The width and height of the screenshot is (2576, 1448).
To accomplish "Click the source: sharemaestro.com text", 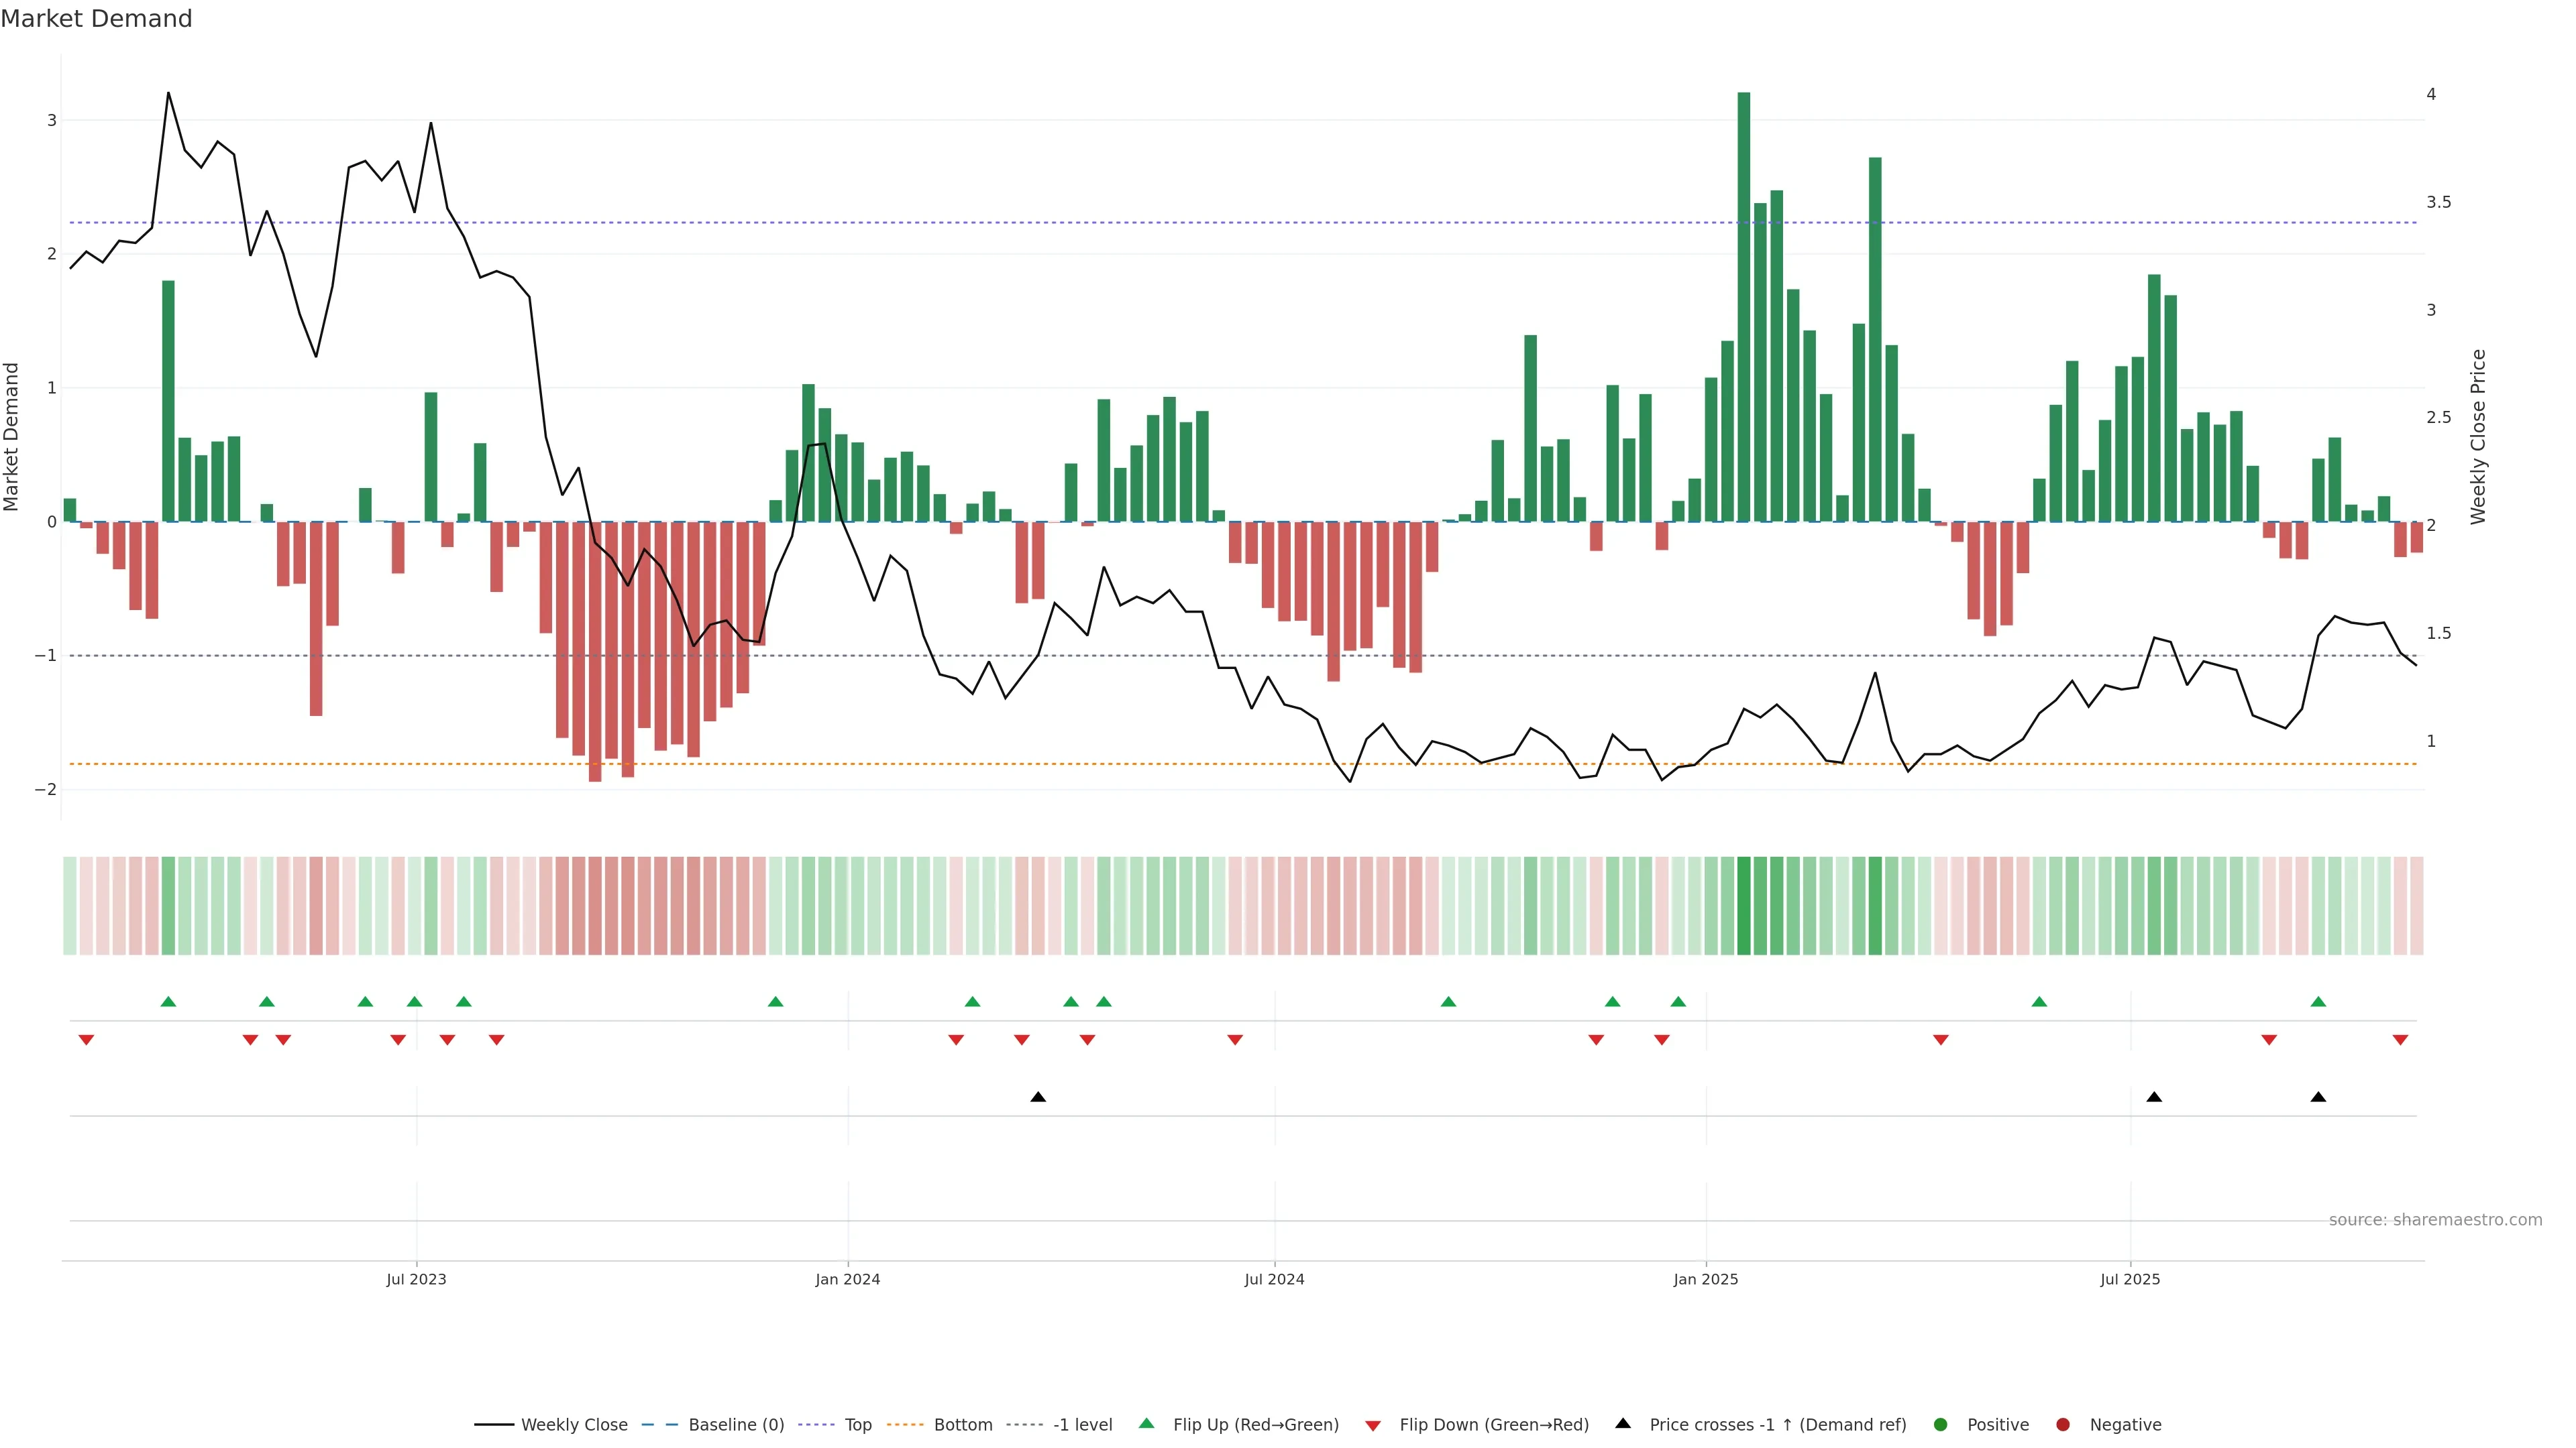I will point(2435,1220).
